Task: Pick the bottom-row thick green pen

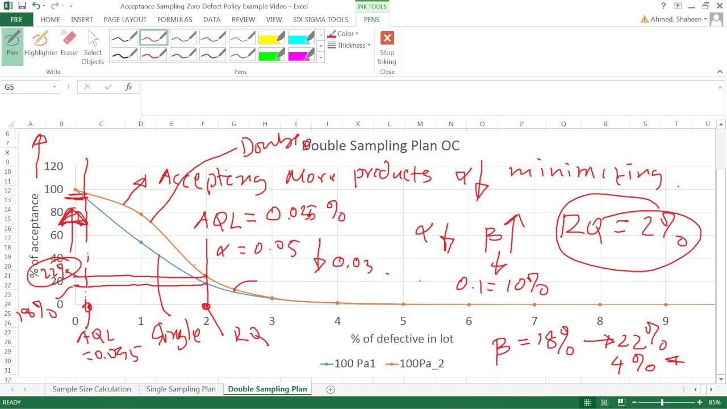Action: (x=212, y=55)
